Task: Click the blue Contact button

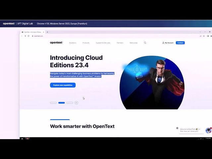Action: click(x=180, y=43)
